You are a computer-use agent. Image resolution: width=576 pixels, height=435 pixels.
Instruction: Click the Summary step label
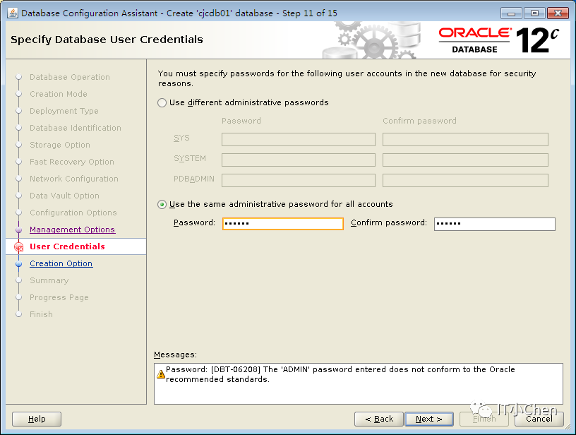pos(49,280)
